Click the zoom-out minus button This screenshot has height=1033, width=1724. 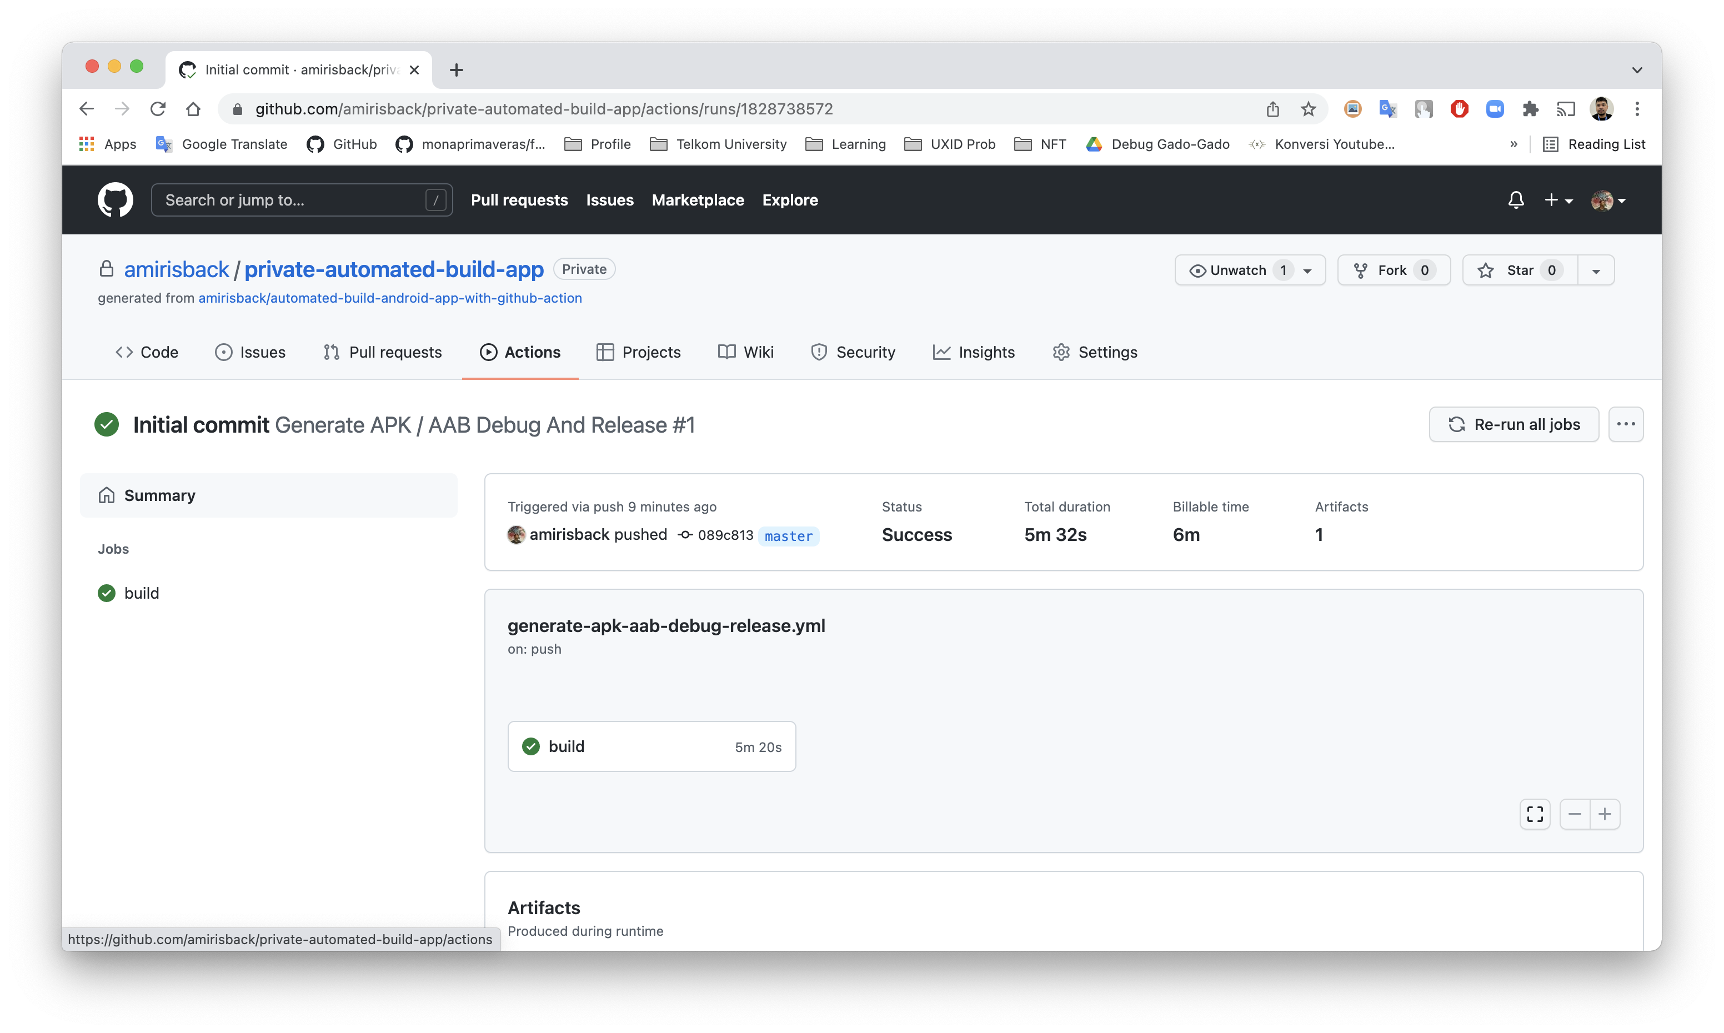[1575, 813]
